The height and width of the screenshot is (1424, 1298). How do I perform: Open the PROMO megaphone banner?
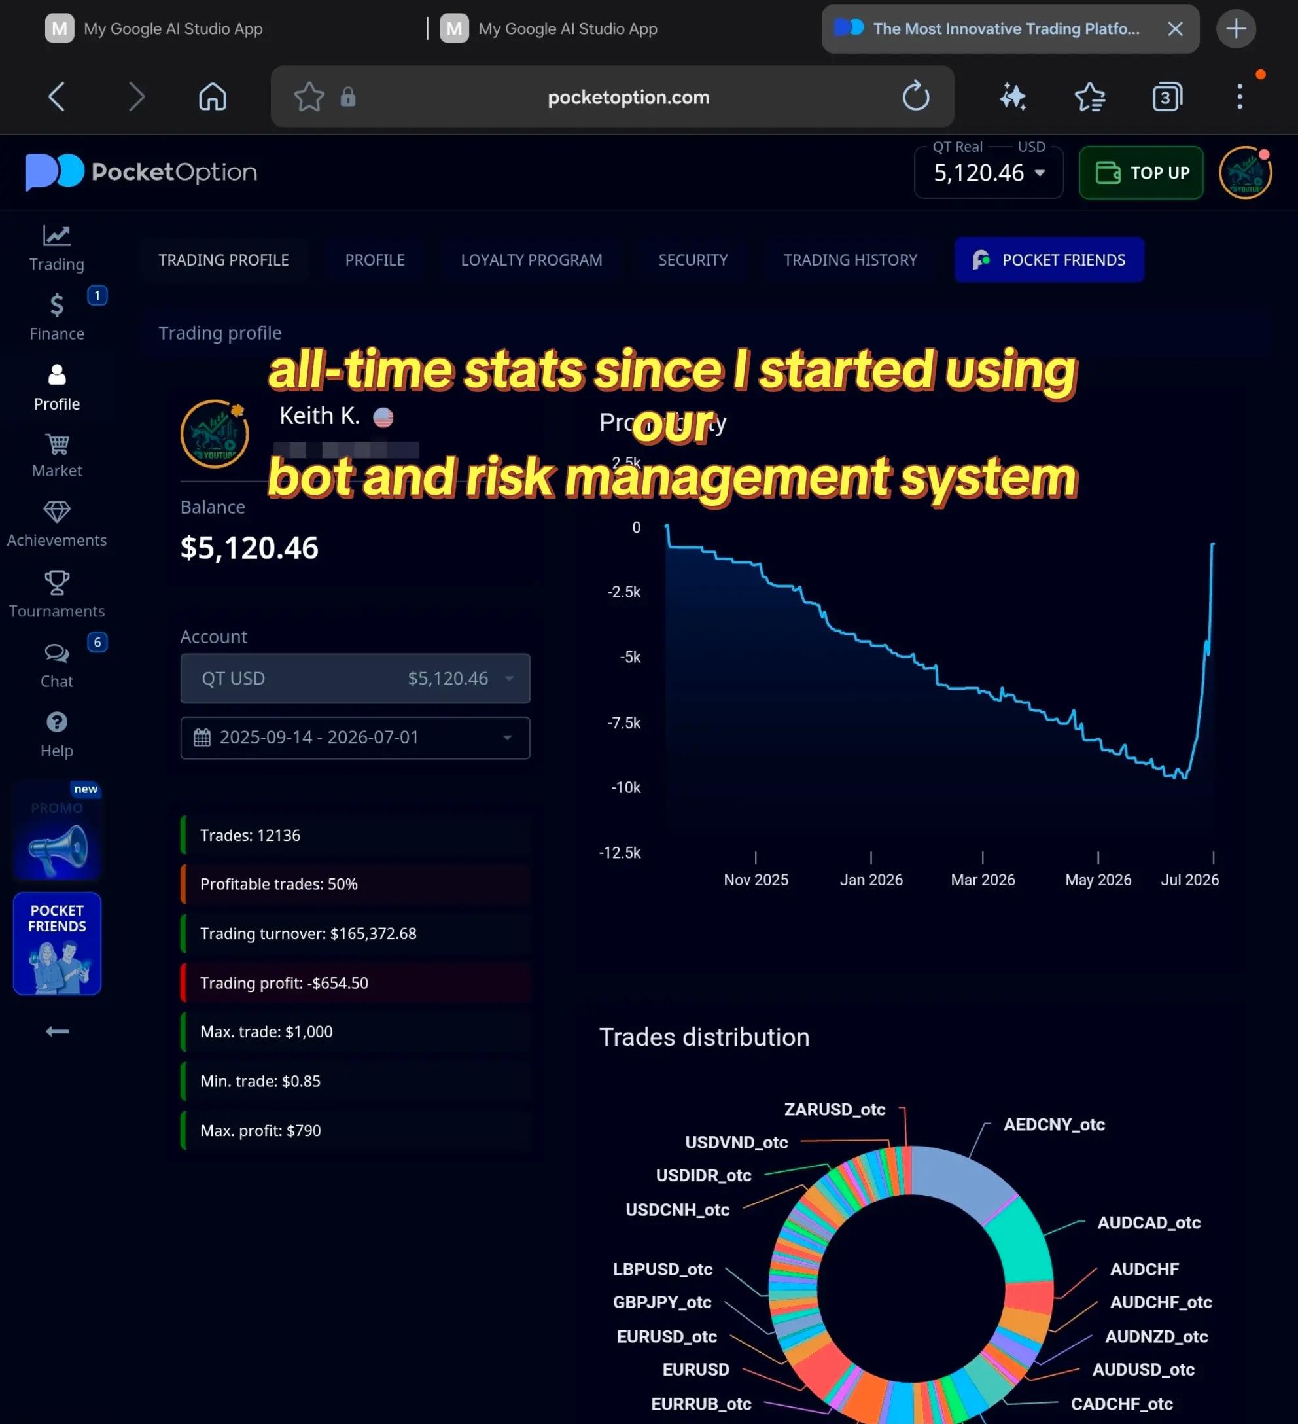(x=57, y=830)
